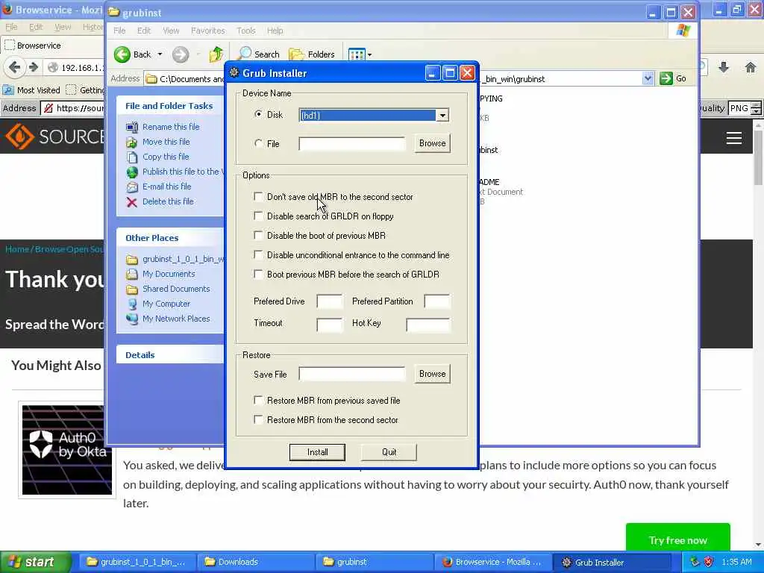Image resolution: width=764 pixels, height=573 pixels.
Task: Click the Go button in Explorer address bar
Action: [673, 78]
